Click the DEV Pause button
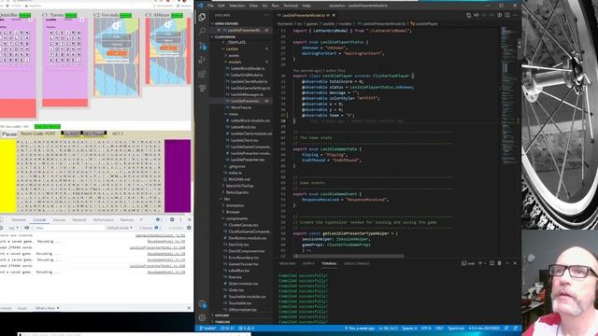 (x=93, y=133)
